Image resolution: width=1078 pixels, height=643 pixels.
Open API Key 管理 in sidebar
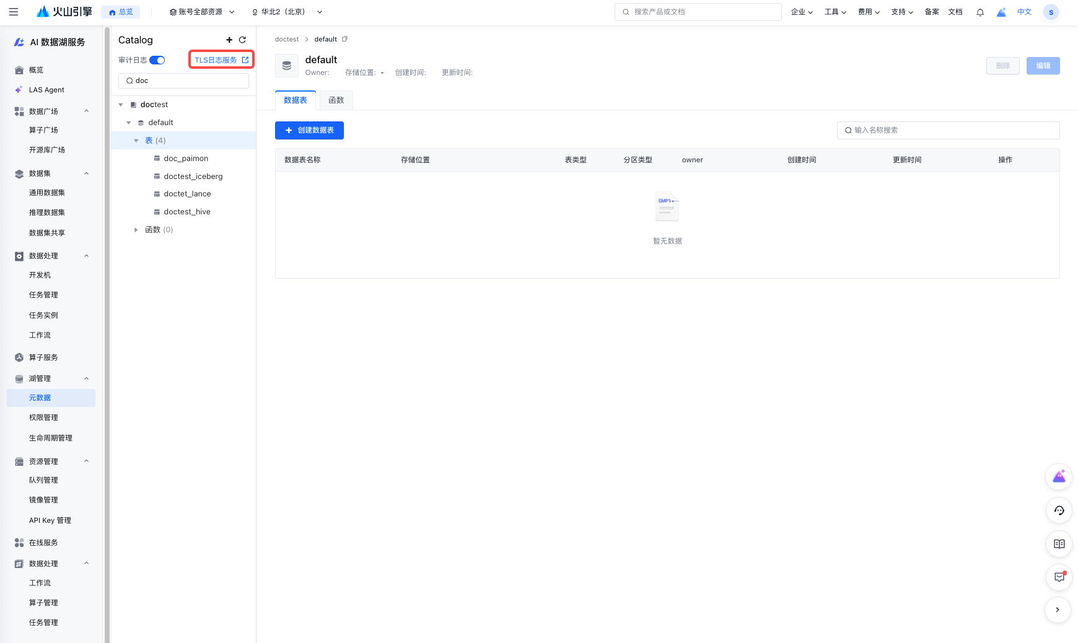(x=51, y=520)
